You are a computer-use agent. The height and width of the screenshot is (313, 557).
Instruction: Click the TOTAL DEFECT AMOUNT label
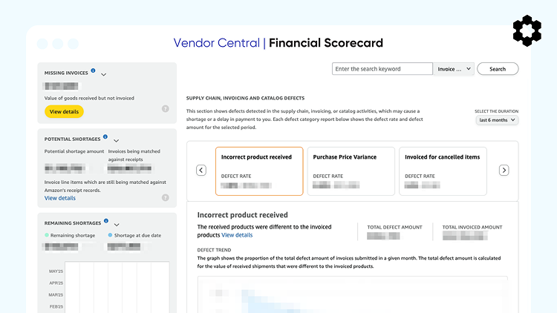coord(394,227)
